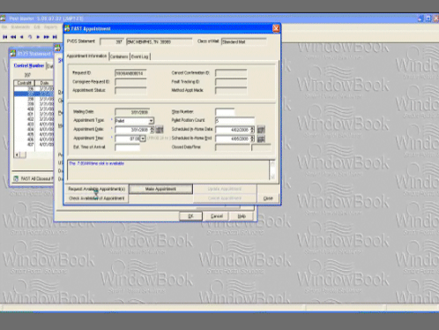Click the Control# column header
This screenshot has width=439, height=330.
25,83
